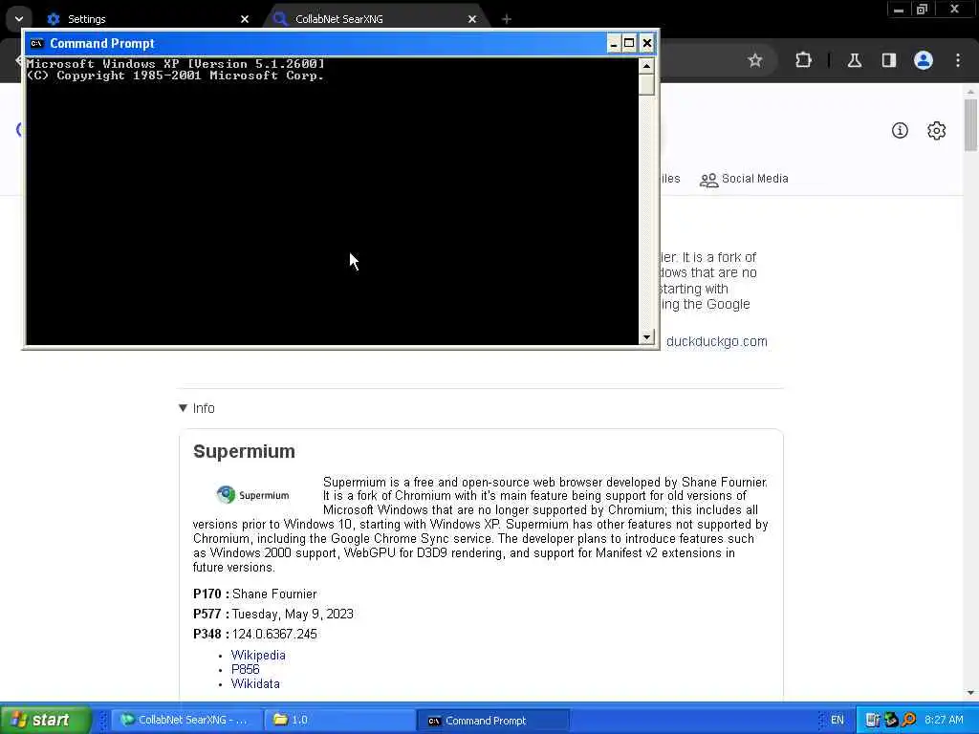Bookmark this page with the star icon
The image size is (979, 734).
click(755, 60)
